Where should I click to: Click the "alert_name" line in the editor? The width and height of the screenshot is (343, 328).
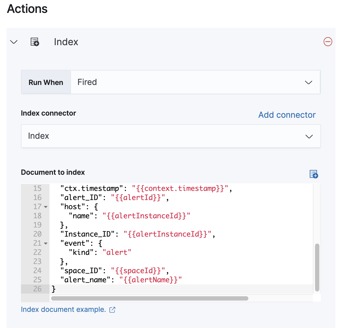pyautogui.click(x=121, y=280)
